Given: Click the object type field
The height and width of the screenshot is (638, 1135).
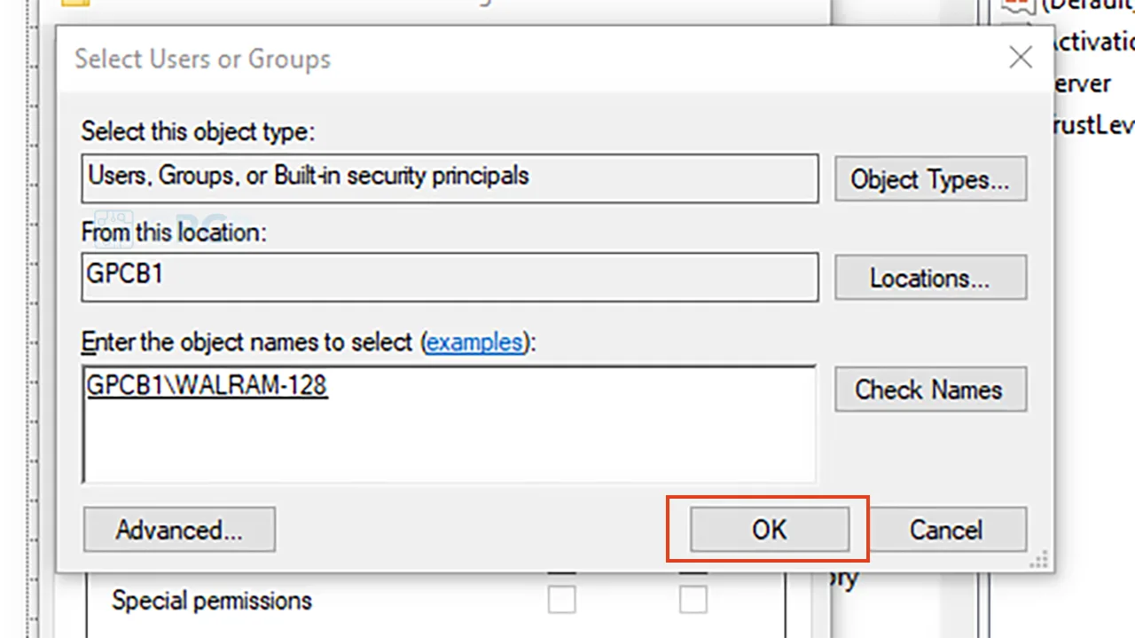Looking at the screenshot, I should tap(450, 177).
